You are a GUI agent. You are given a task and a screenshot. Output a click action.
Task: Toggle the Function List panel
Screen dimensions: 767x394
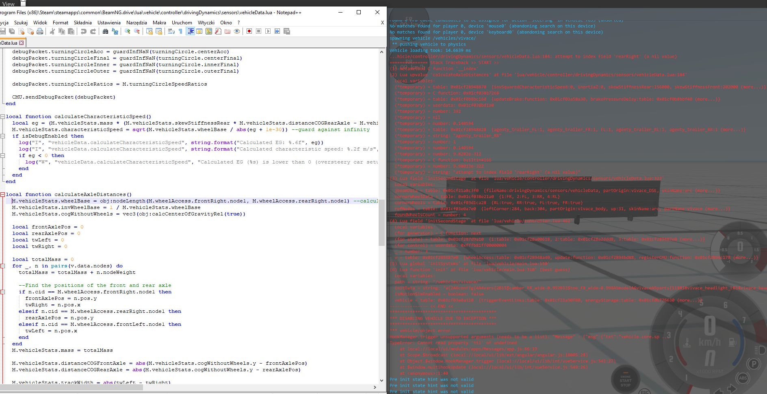pyautogui.click(x=218, y=31)
